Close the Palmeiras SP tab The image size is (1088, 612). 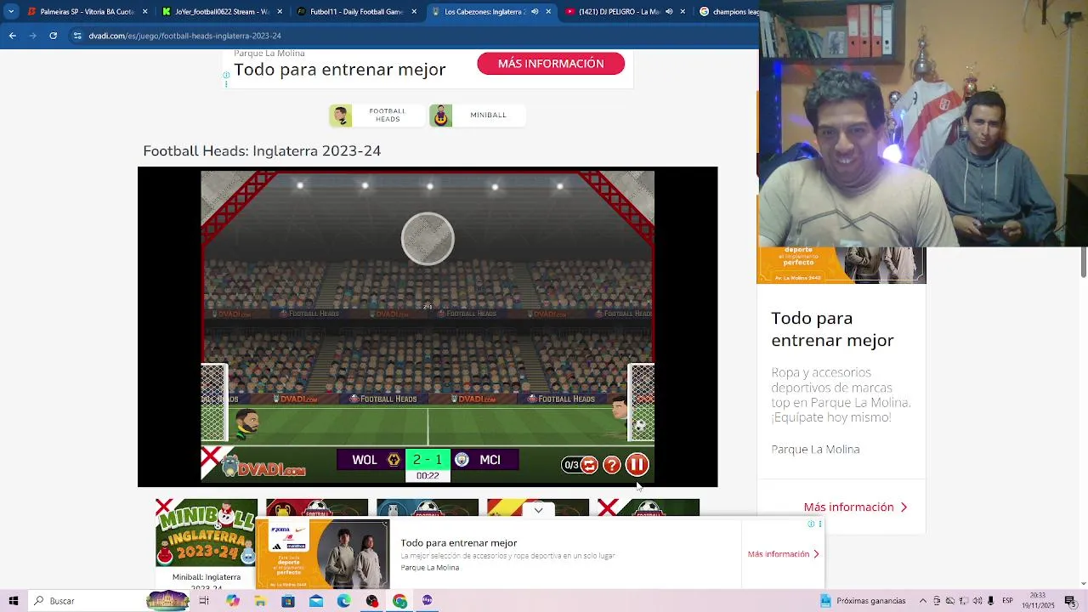click(x=145, y=12)
